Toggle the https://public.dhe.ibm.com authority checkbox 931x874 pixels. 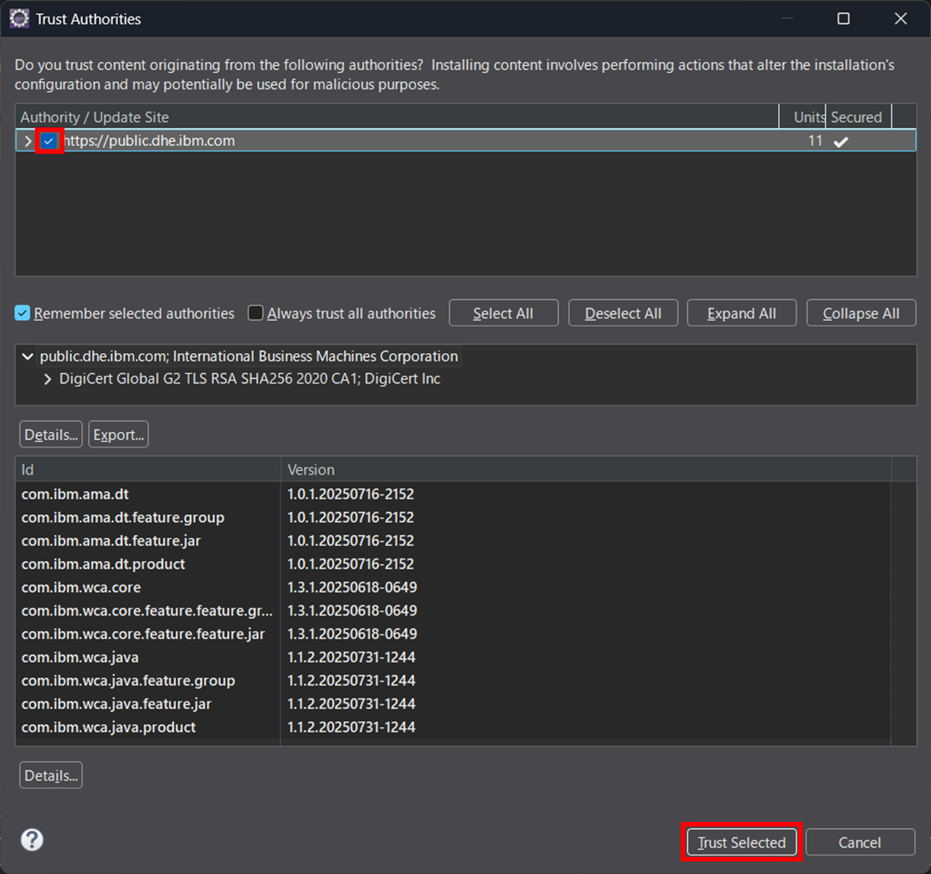click(x=49, y=141)
